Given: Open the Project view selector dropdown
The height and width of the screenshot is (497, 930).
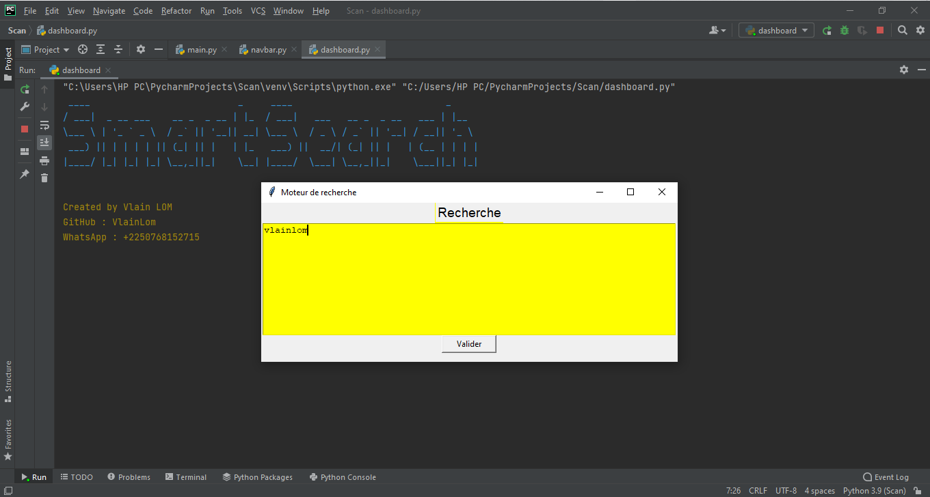Looking at the screenshot, I should [45, 49].
